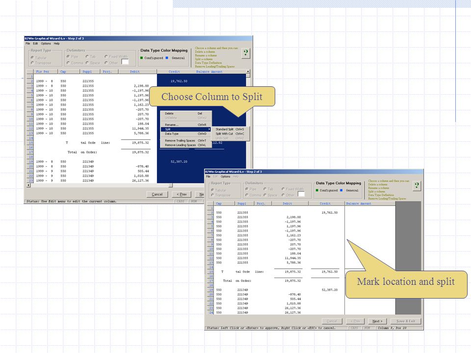The image size is (471, 353).
Task: Click blue General color square in back window
Action: (167, 58)
